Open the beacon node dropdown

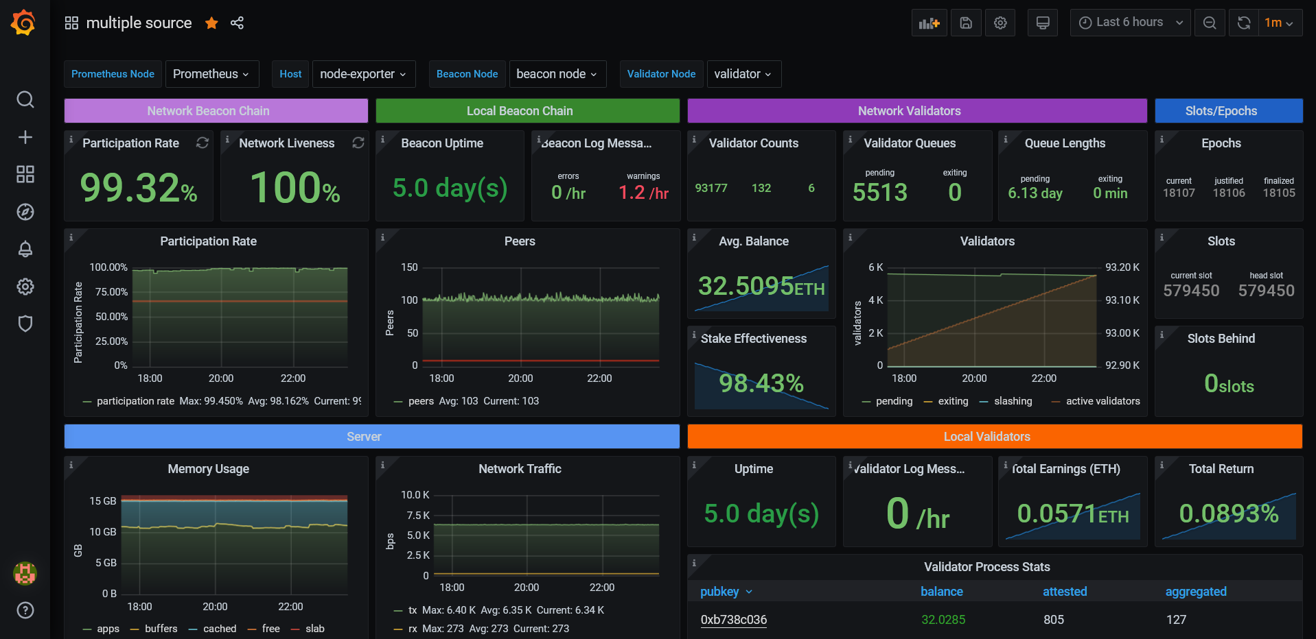click(x=557, y=74)
